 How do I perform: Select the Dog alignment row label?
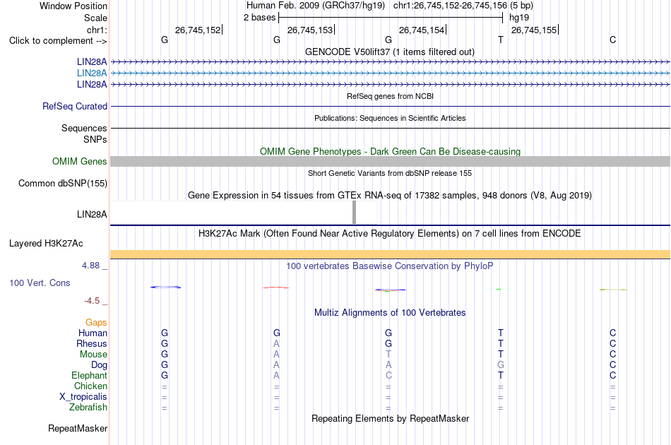pos(100,365)
